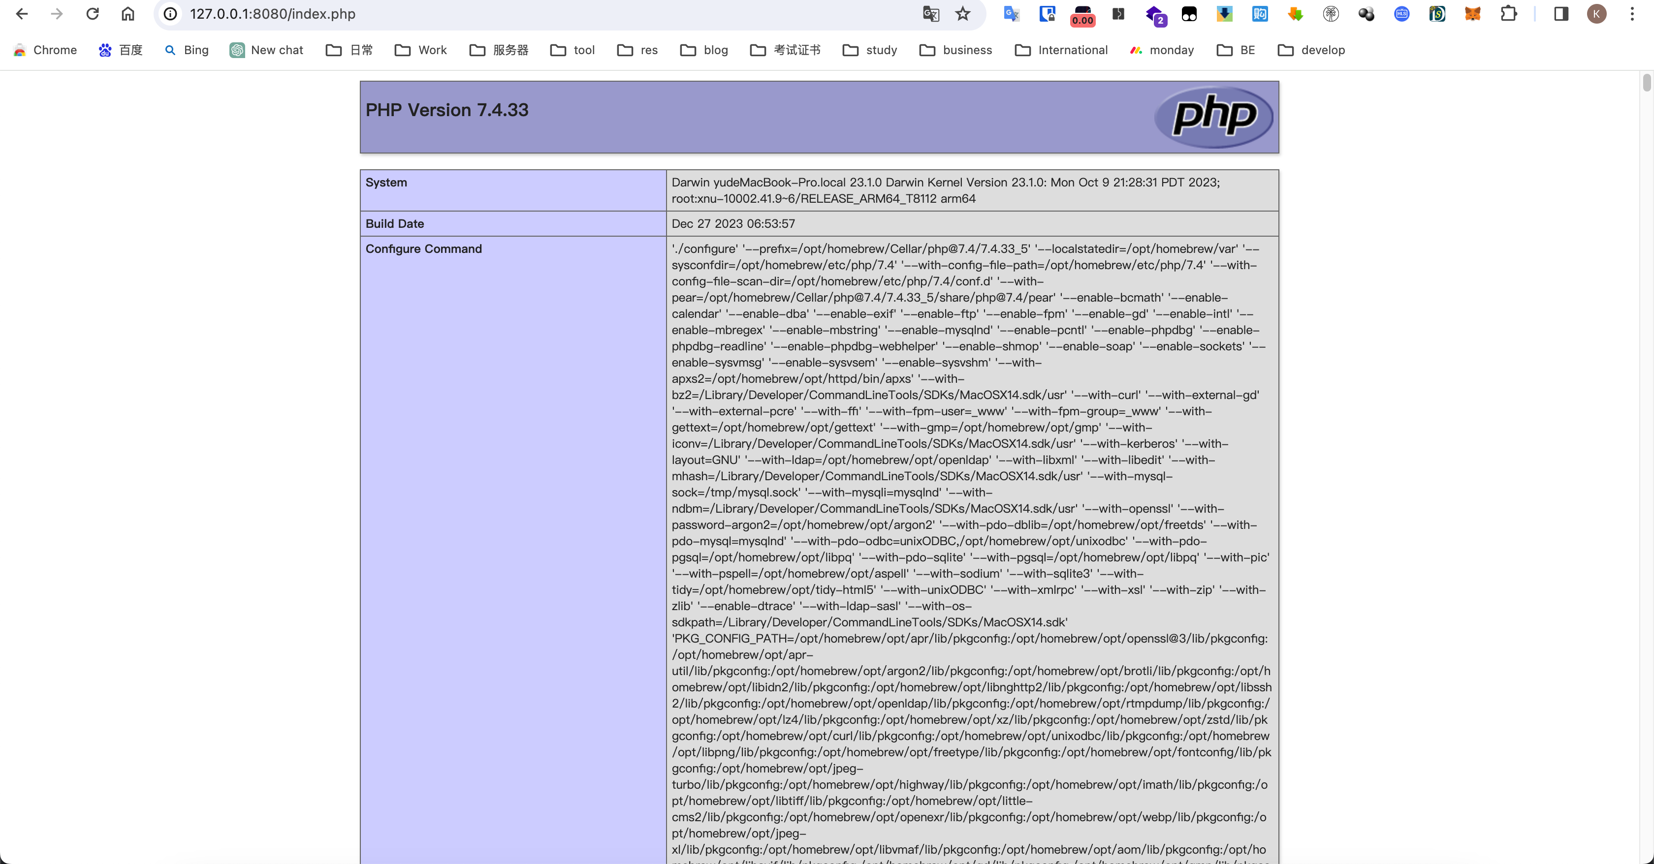Open the Extensions puzzle-piece menu
This screenshot has height=864, width=1654.
tap(1508, 13)
